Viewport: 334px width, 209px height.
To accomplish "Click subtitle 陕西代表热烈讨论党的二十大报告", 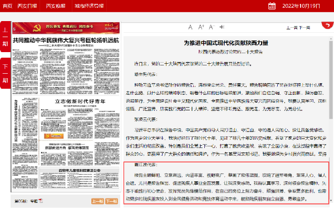I will (230, 52).
